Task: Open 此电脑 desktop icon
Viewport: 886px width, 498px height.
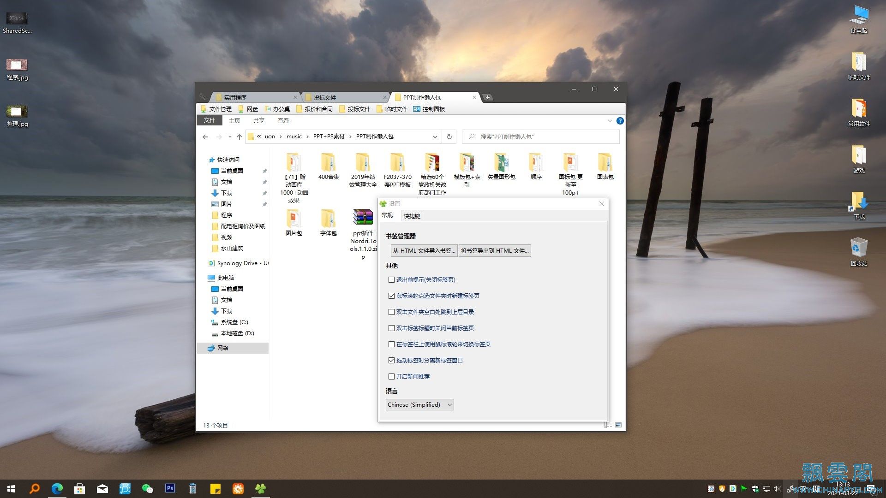Action: pyautogui.click(x=859, y=19)
